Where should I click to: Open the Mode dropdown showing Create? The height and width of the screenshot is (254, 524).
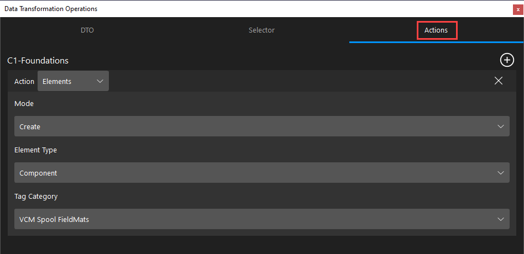tap(261, 126)
